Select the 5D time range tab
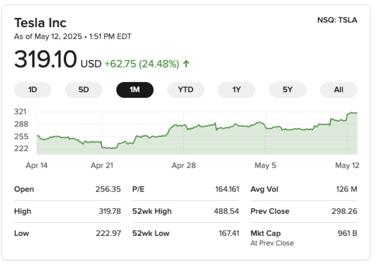This screenshot has height=267, width=376. coord(84,90)
